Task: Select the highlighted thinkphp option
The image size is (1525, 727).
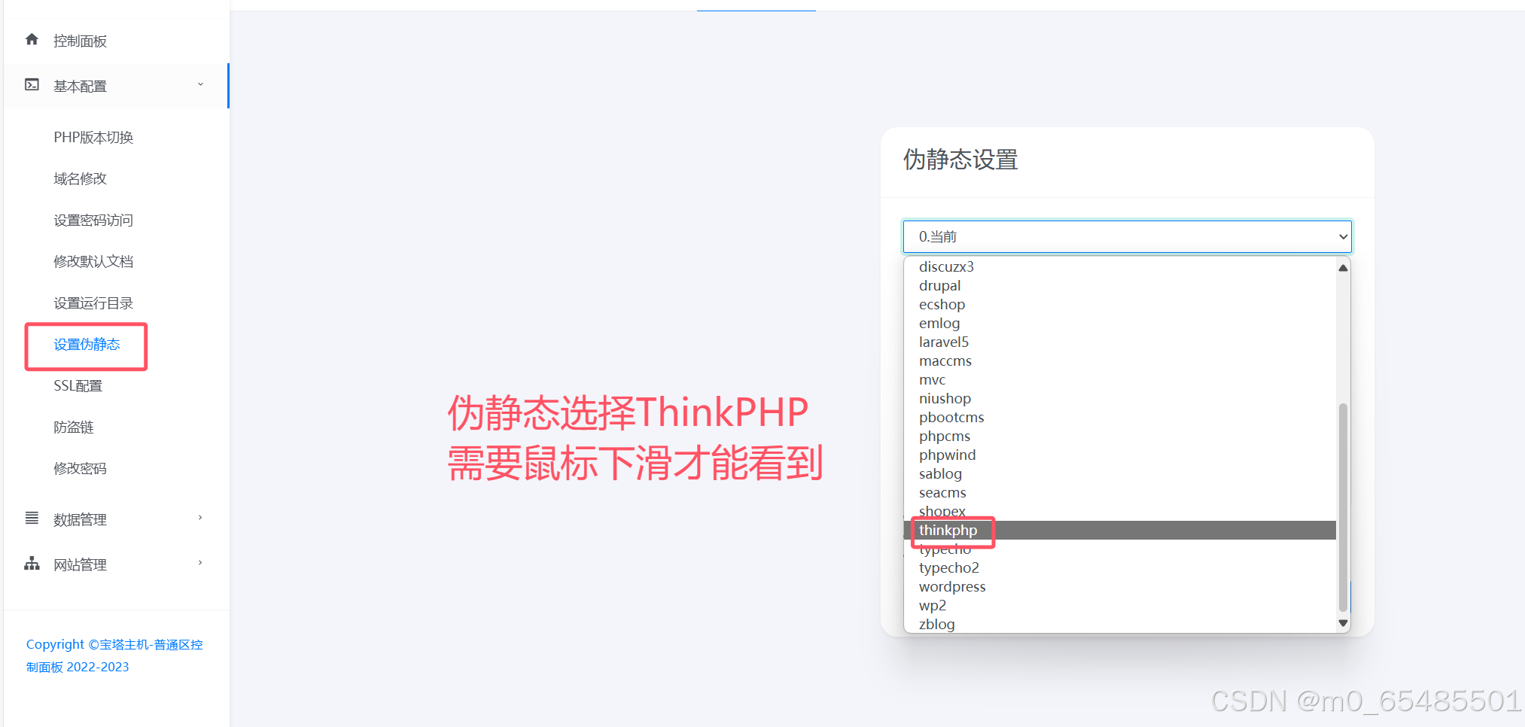Action: click(1120, 530)
